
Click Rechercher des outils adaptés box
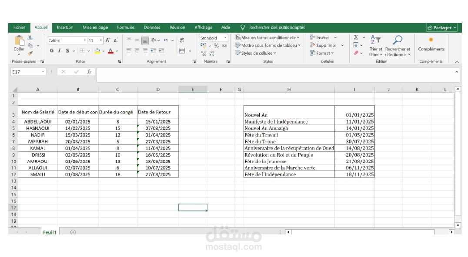coord(277,27)
